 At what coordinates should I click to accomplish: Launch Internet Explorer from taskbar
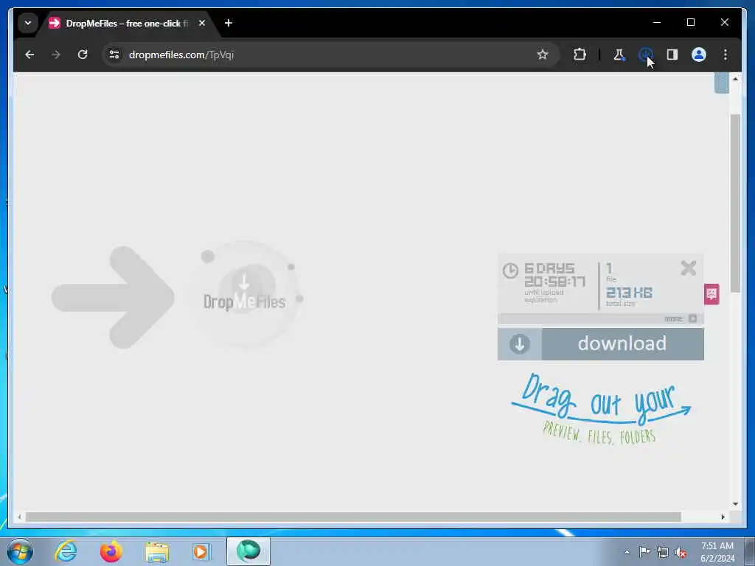66,551
